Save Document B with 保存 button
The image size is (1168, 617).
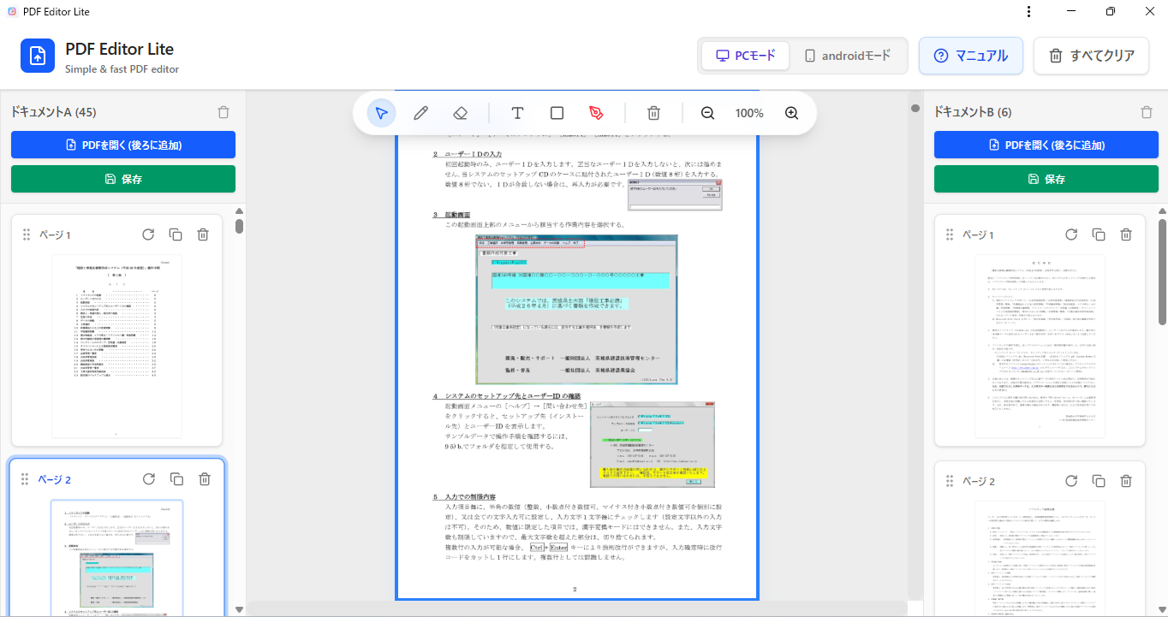pyautogui.click(x=1045, y=179)
